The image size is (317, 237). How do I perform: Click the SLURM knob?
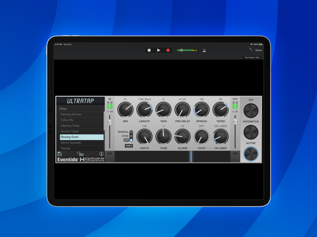coord(183,136)
